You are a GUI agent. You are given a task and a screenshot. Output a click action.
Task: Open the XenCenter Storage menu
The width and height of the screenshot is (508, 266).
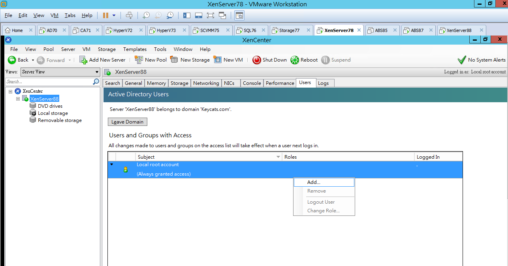coord(107,49)
